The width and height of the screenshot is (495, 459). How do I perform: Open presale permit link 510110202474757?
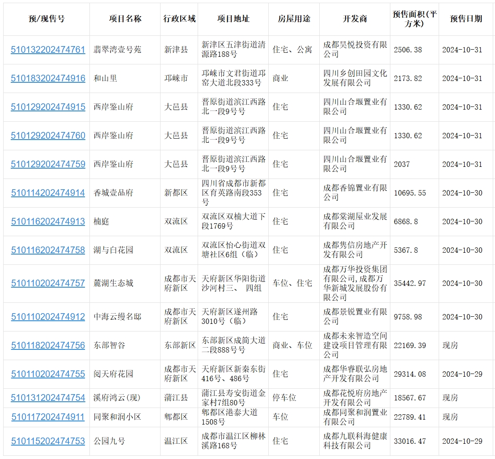48,283
